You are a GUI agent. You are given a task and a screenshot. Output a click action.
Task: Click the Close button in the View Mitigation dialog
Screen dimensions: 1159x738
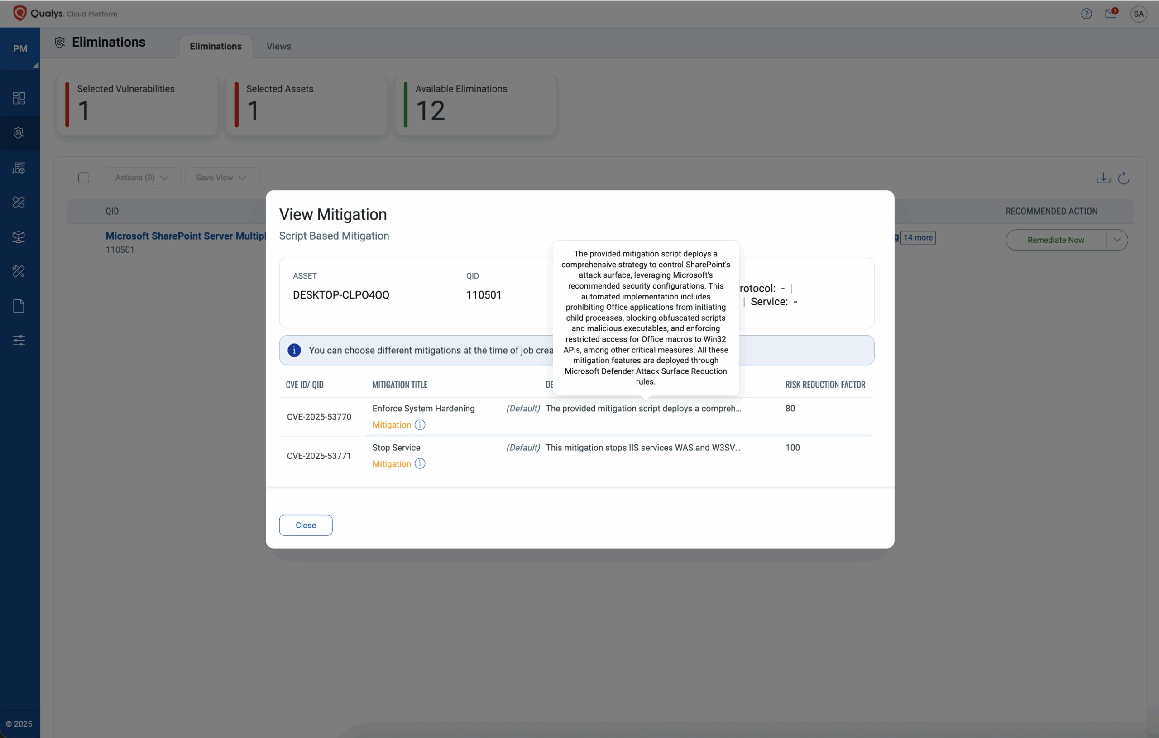[306, 525]
